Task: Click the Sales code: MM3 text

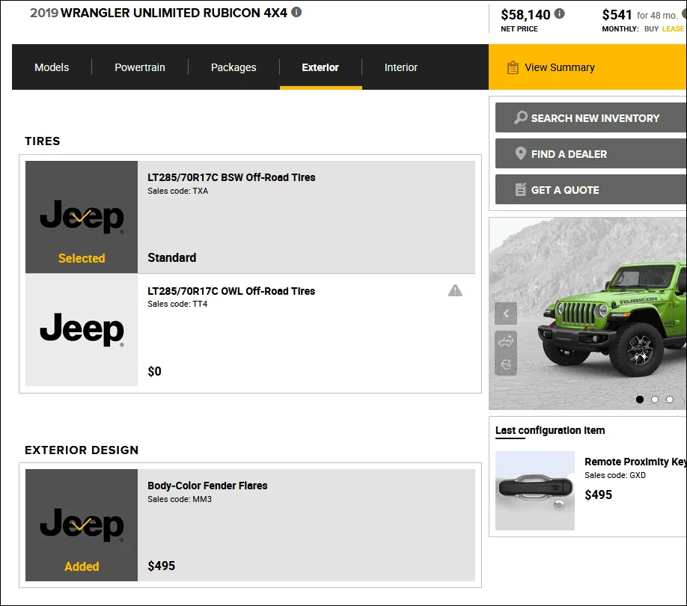Action: pos(180,499)
